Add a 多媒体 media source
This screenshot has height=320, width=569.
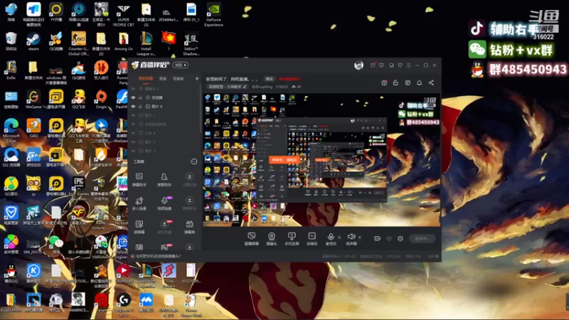tap(312, 238)
